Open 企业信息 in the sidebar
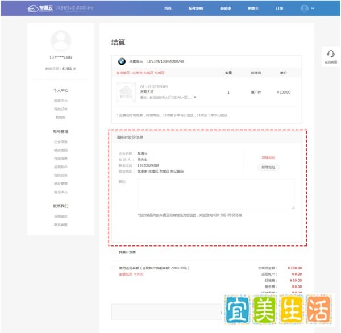Image resolution: width=341 pixels, height=333 pixels. point(61,142)
